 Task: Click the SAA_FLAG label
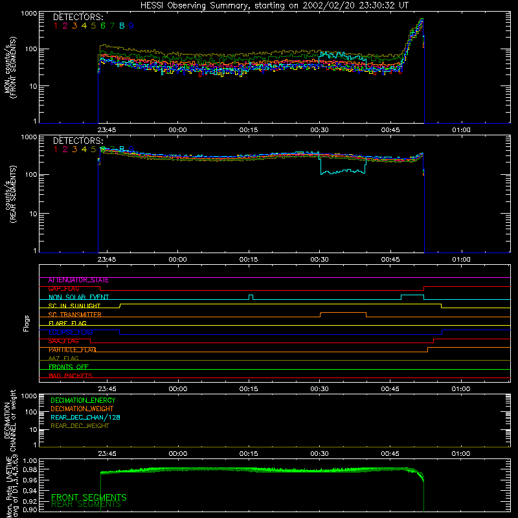click(x=63, y=341)
